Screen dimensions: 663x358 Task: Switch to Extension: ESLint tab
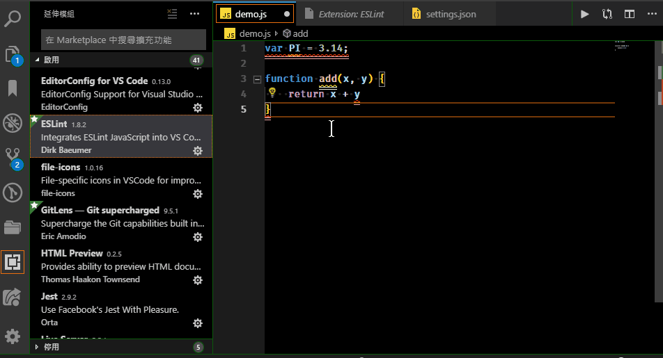click(351, 15)
